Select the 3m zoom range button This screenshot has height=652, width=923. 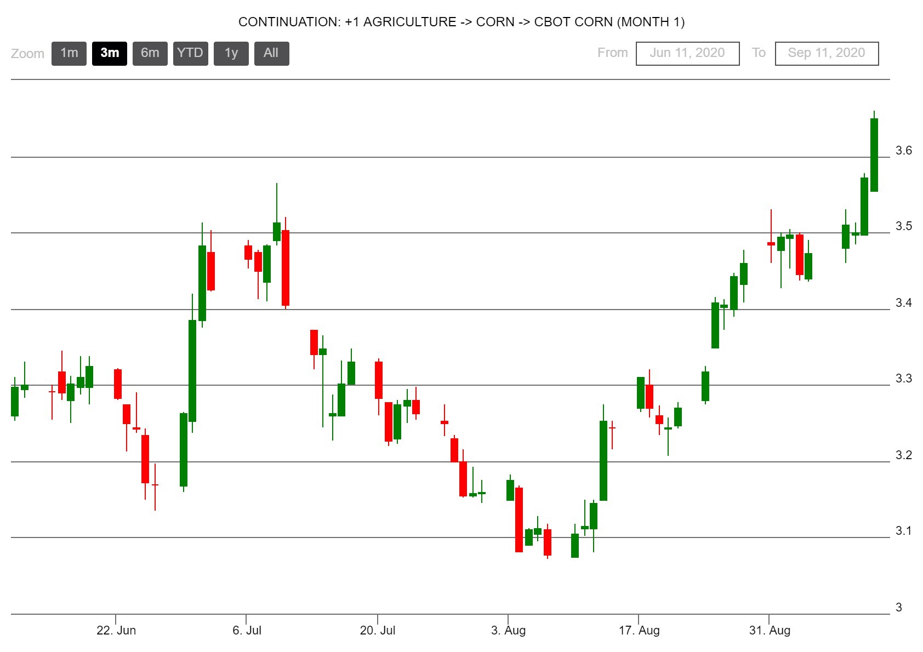(x=110, y=54)
